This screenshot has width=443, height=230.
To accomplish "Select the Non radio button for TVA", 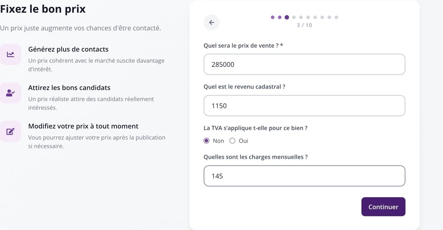I will coord(207,141).
